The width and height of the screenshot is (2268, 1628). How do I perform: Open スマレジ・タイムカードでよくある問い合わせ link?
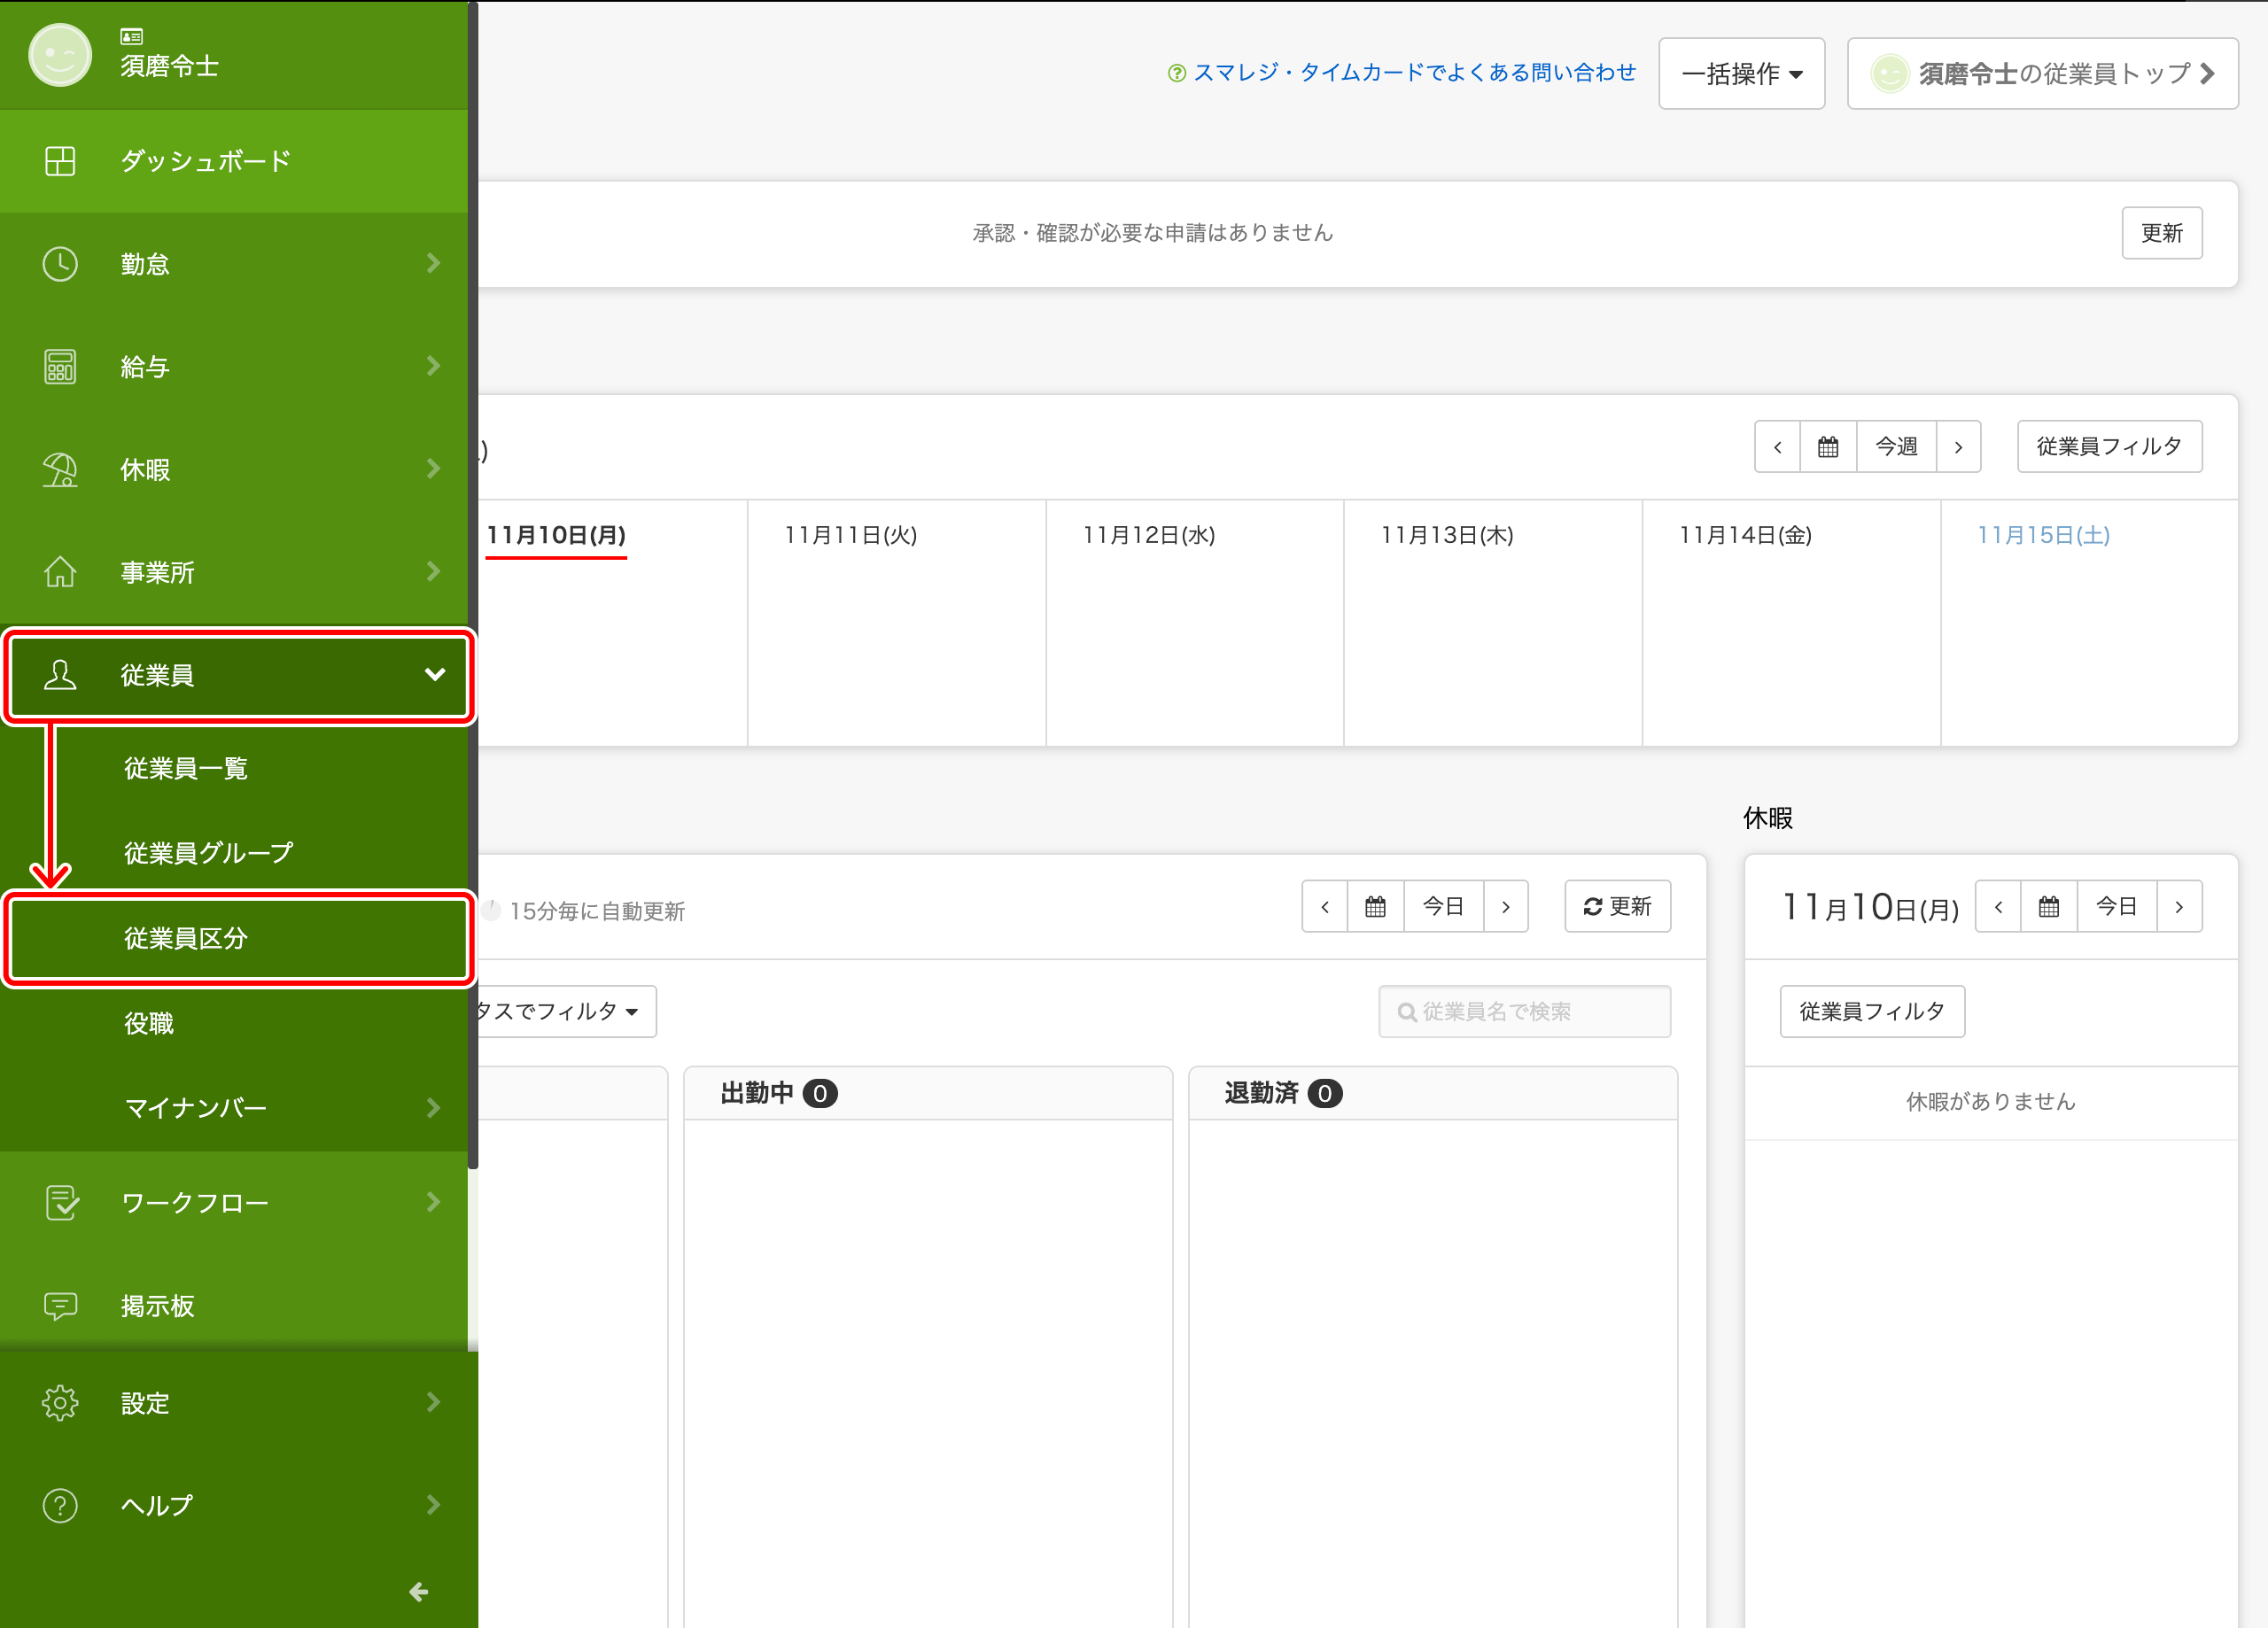point(1413,73)
